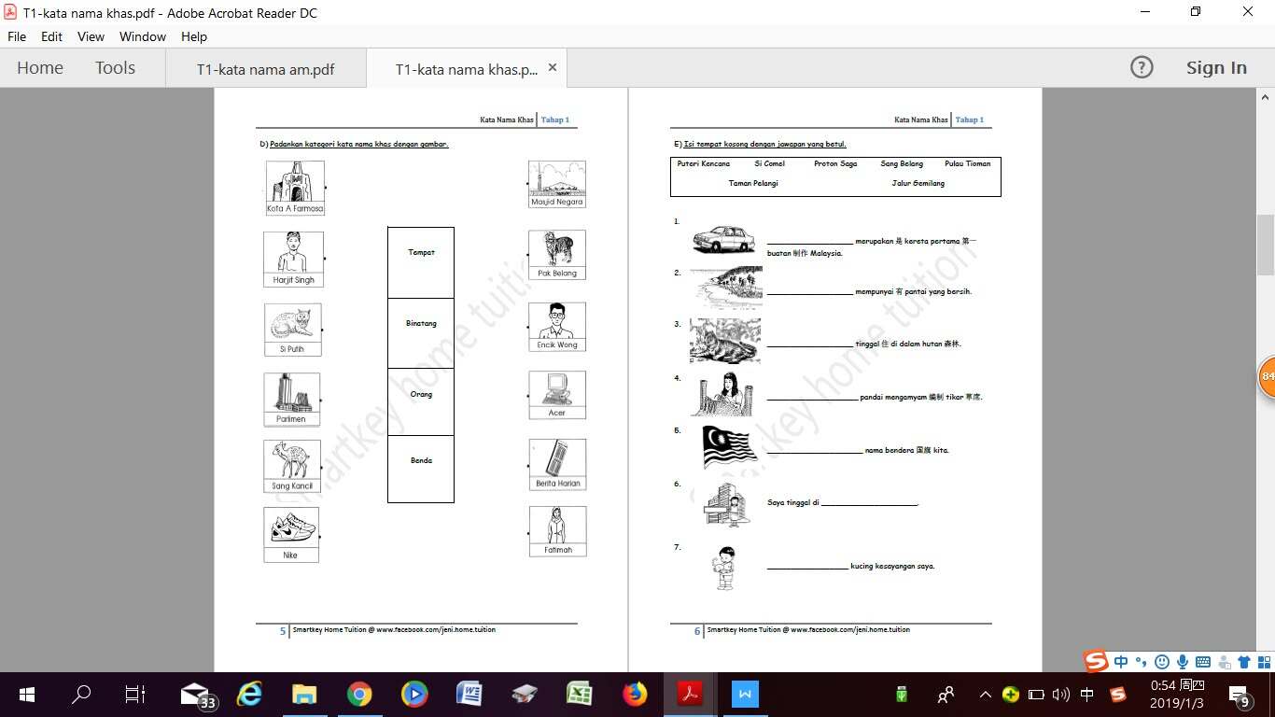Launch Firefox from the taskbar
The image size is (1275, 717).
point(635,695)
